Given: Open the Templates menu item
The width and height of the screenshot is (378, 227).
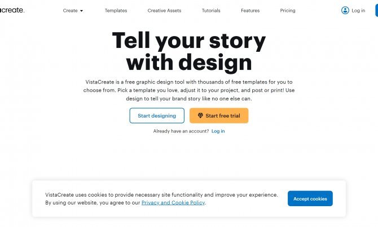Looking at the screenshot, I should pos(116,11).
